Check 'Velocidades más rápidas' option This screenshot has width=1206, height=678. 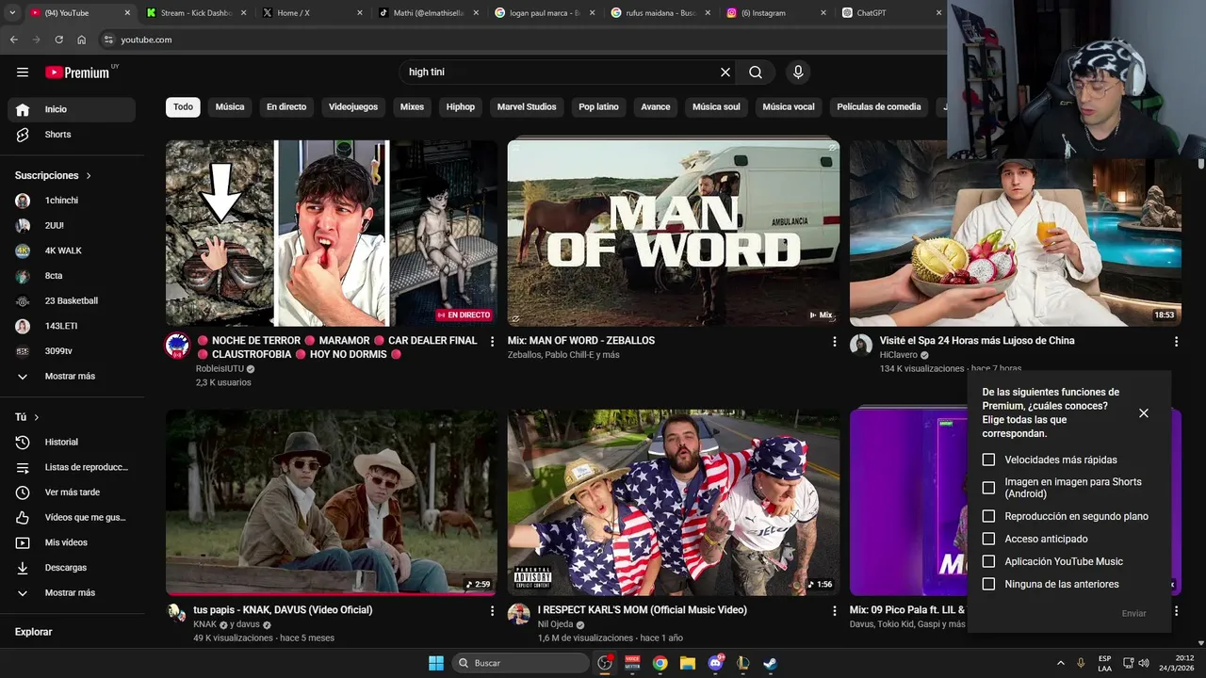(988, 460)
